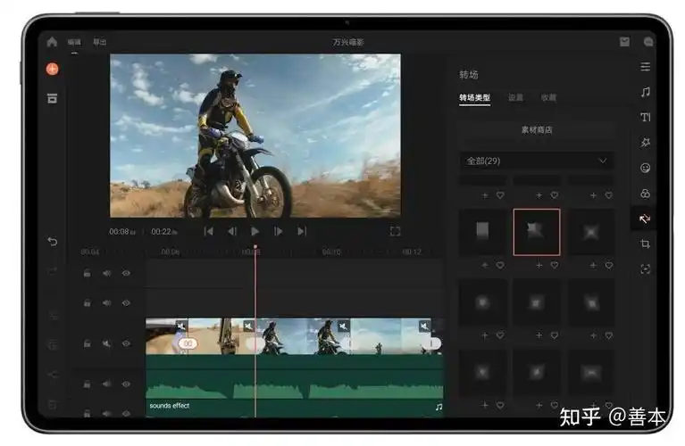Tap the orange add media plus button
This screenshot has height=446, width=685.
(x=52, y=69)
